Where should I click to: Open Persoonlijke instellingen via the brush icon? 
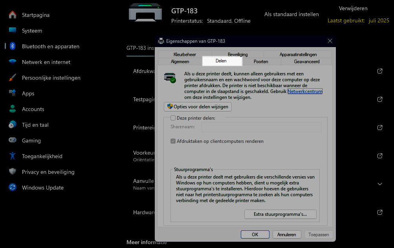[13, 78]
